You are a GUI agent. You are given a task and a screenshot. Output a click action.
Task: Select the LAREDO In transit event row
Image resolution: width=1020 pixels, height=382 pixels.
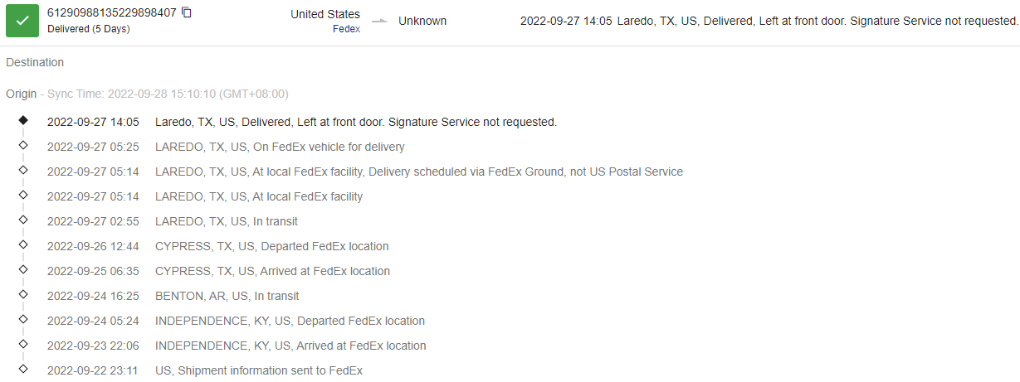point(226,221)
